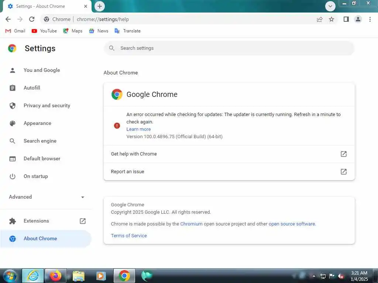The width and height of the screenshot is (378, 283).
Task: Open a new tab with the plus button
Action: click(x=100, y=6)
